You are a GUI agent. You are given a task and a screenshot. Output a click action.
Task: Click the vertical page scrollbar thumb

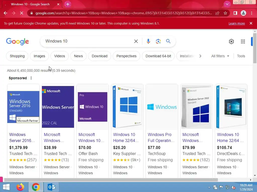pyautogui.click(x=255, y=48)
